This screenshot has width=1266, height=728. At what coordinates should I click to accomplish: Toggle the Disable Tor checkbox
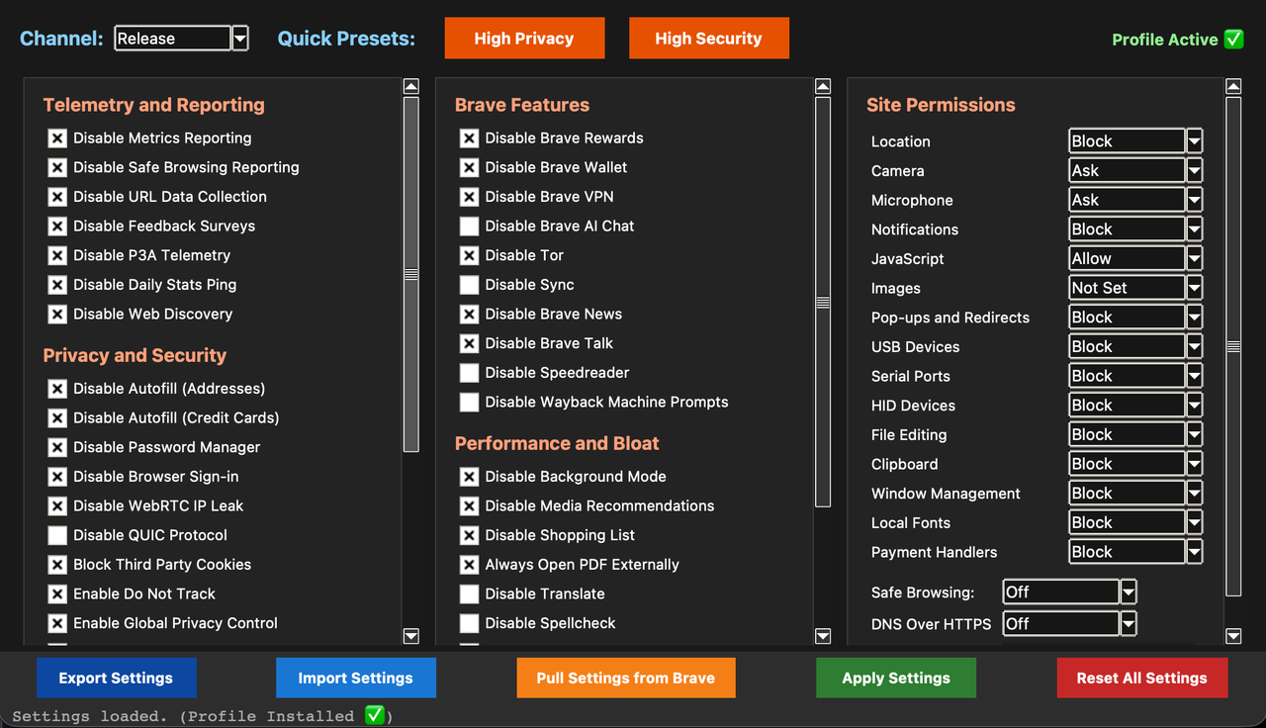point(469,255)
